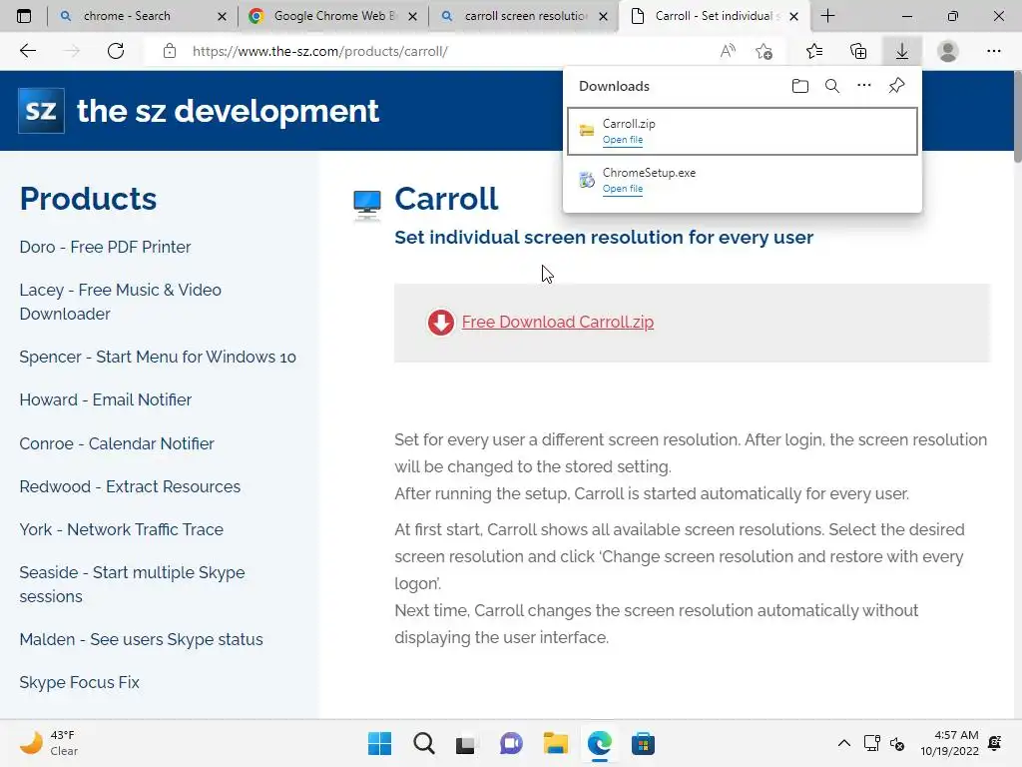Open File Explorer on taskbar
The width and height of the screenshot is (1022, 767).
tap(555, 743)
